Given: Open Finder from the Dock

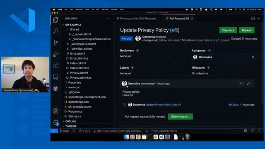Looking at the screenshot, I should pyautogui.click(x=126, y=137).
